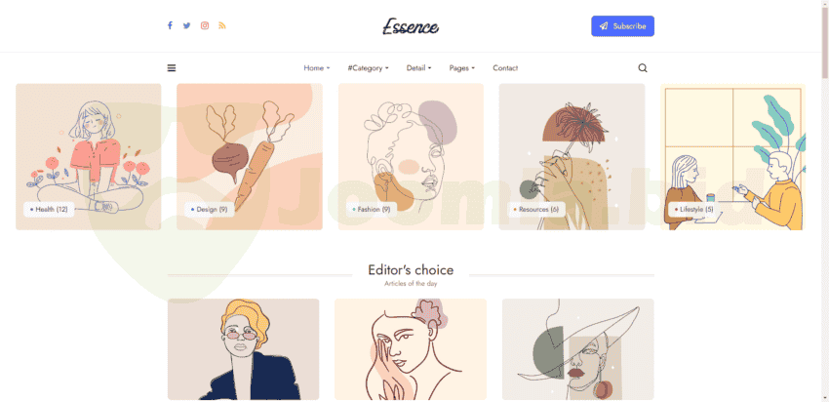The image size is (829, 402).
Task: Expand the Detail dropdown menu
Action: (x=418, y=67)
